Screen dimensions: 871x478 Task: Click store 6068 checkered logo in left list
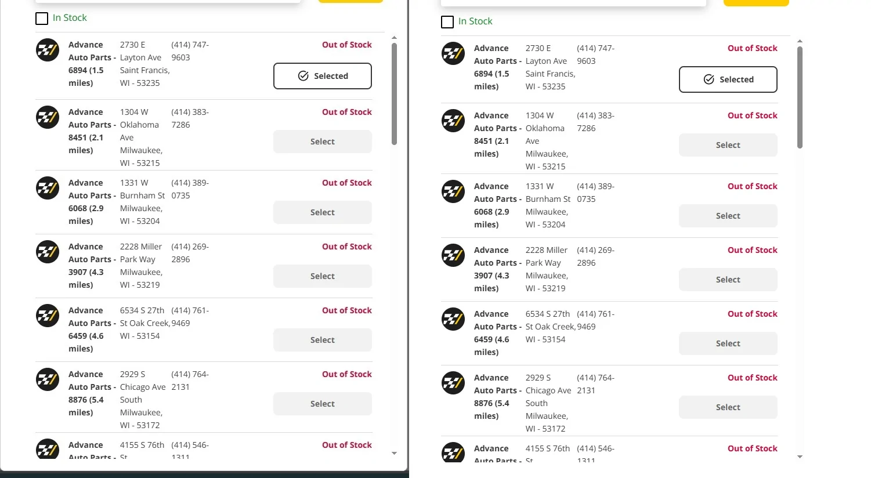tap(48, 189)
